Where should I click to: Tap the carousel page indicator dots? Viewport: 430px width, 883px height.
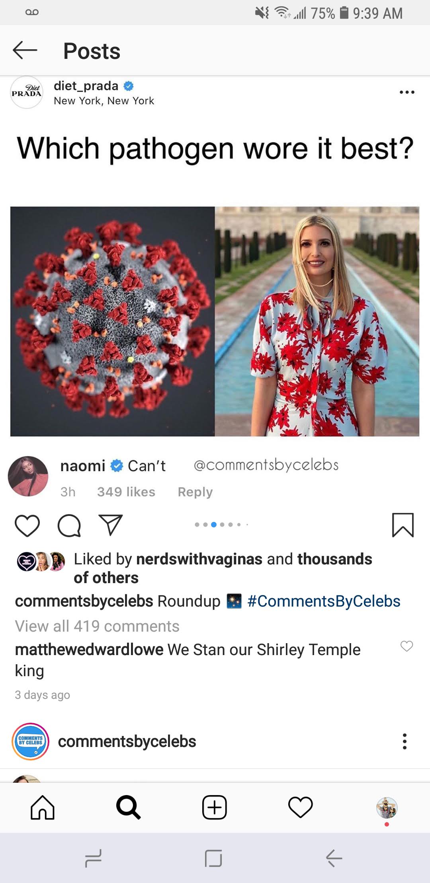coord(221,525)
